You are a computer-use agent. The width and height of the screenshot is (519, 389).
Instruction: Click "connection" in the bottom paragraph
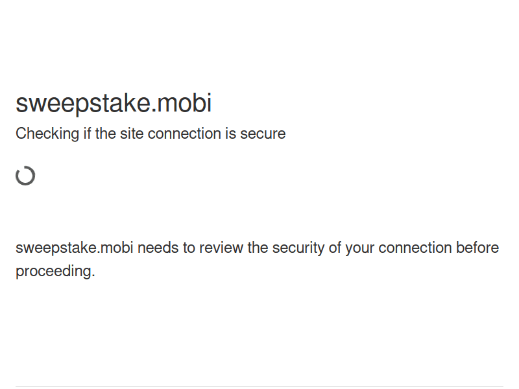click(x=415, y=248)
